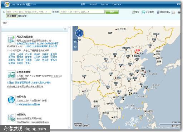Open link 在海淀区附近找银行
183x132 pixels.
[26, 43]
